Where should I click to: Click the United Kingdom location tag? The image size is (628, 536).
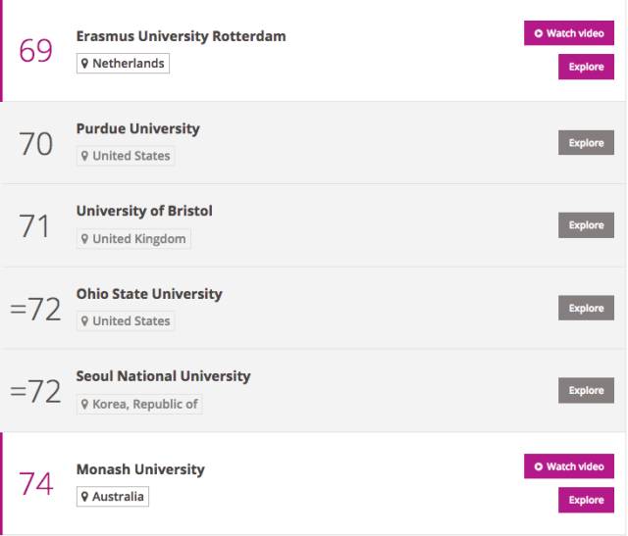tap(133, 239)
